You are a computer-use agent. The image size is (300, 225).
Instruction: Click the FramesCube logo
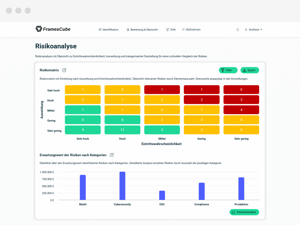[x=53, y=29]
